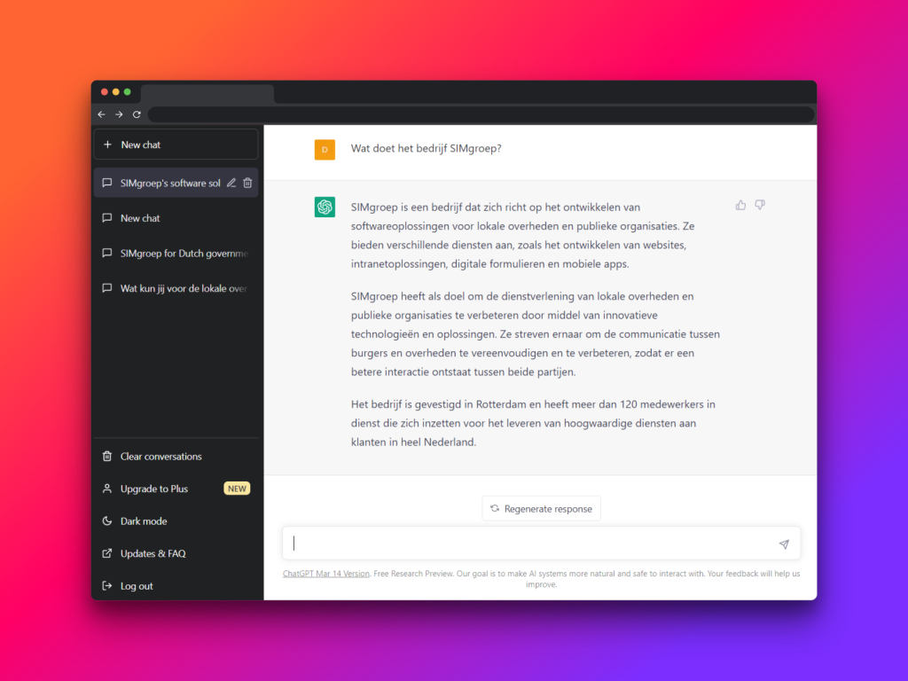Select the open browser tab
Viewport: 908px width, 681px height.
click(207, 94)
